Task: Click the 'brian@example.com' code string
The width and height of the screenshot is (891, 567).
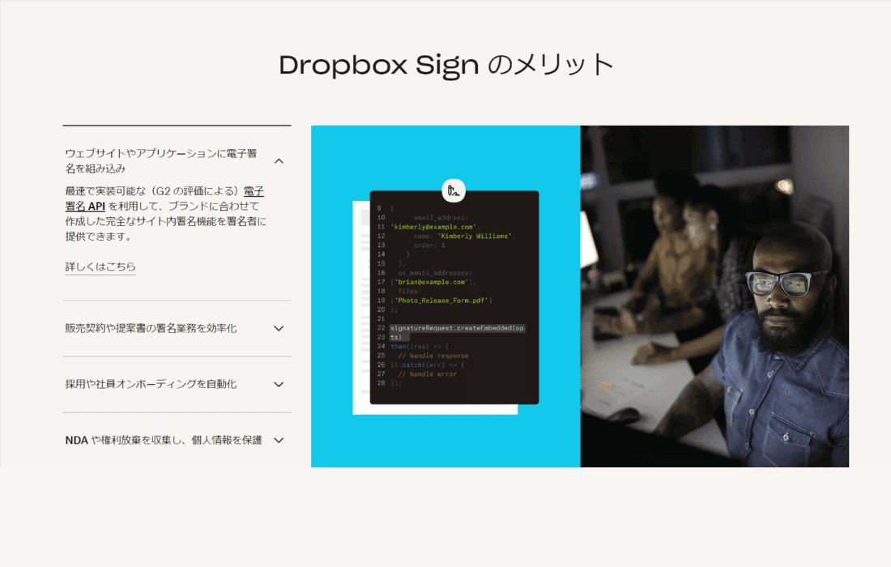Action: pyautogui.click(x=433, y=282)
